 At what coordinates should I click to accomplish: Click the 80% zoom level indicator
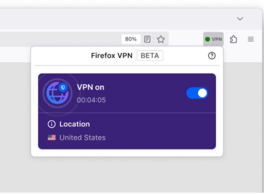click(131, 39)
